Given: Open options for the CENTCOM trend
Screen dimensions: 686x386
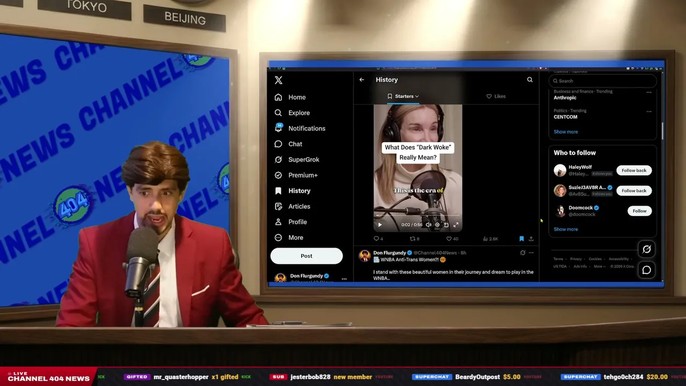Looking at the screenshot, I should point(648,112).
